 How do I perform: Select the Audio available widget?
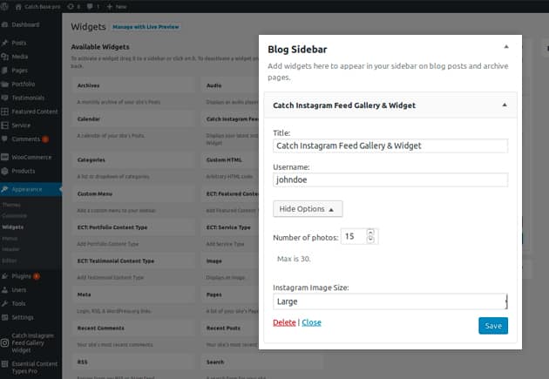pos(230,85)
